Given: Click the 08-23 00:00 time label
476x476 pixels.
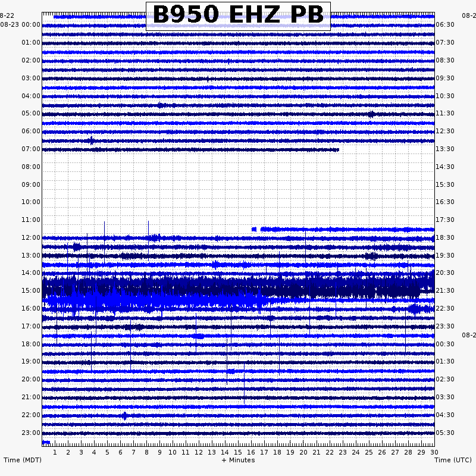Looking at the screenshot, I should tap(20, 24).
